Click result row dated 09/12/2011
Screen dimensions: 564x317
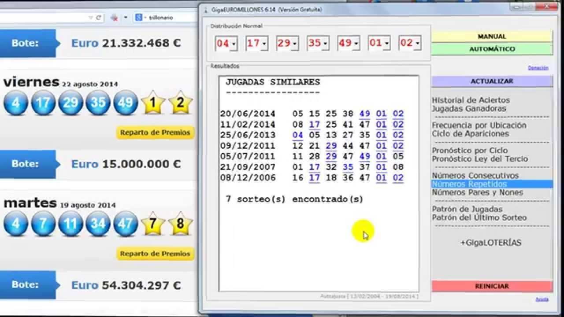pos(312,146)
